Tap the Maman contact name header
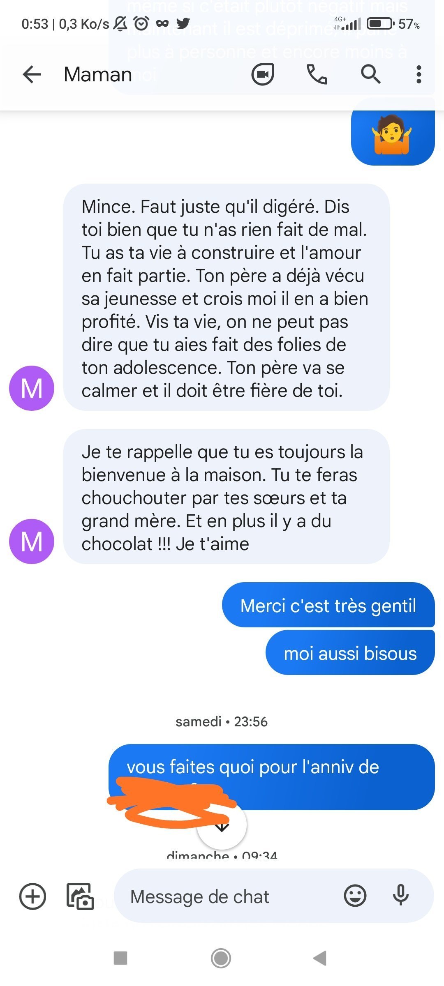The image size is (444, 986). [x=98, y=74]
